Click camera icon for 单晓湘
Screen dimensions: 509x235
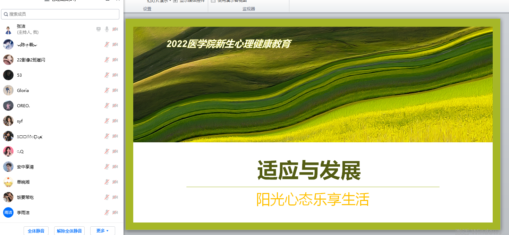click(115, 182)
